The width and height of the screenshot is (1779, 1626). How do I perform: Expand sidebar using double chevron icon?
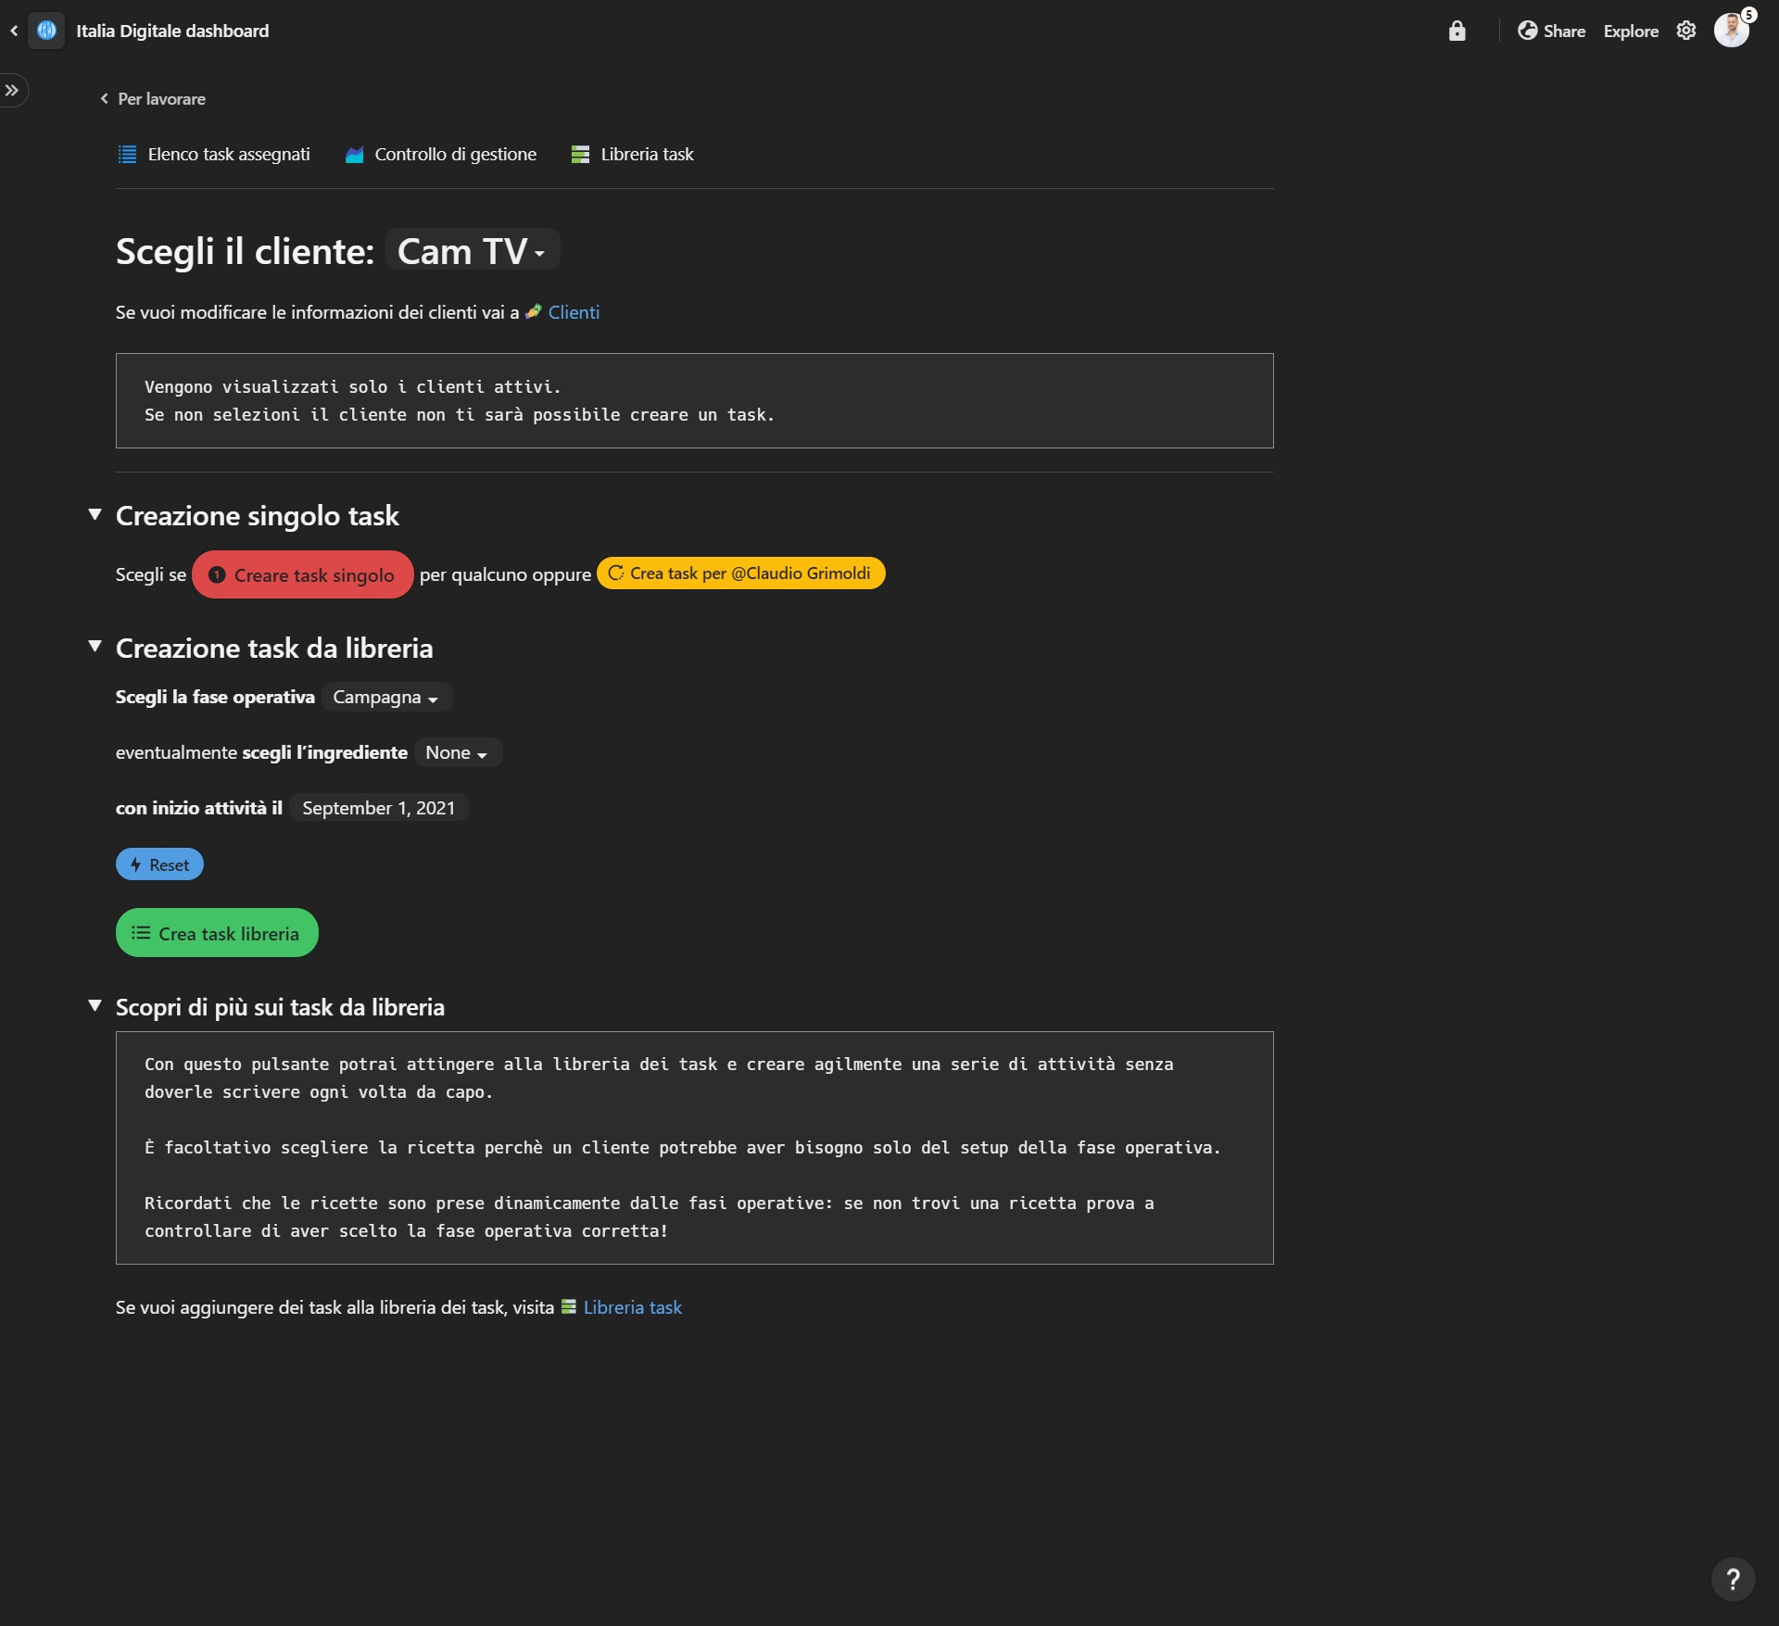tap(12, 90)
